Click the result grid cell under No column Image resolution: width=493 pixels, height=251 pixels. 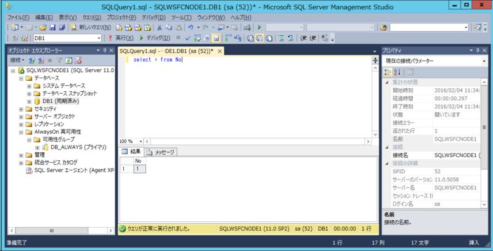coord(139,168)
